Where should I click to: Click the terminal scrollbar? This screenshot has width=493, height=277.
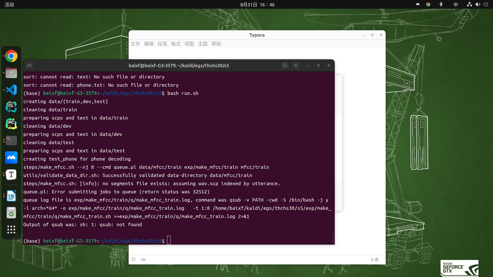click(x=333, y=239)
